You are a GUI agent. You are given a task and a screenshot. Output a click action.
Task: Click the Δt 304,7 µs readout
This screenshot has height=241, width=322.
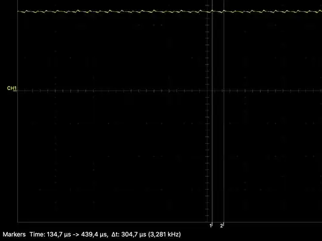click(129, 234)
